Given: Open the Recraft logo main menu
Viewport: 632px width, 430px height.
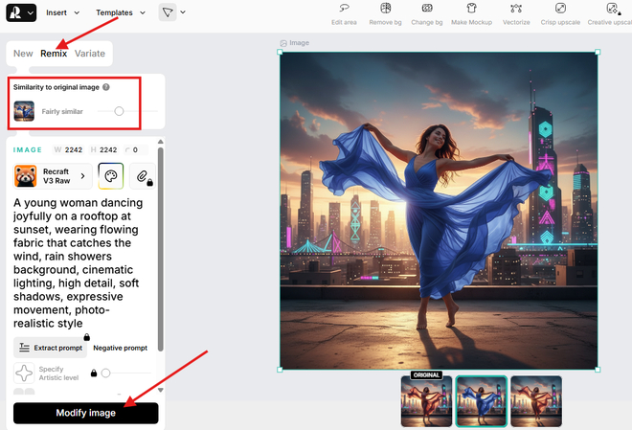Looking at the screenshot, I should tap(21, 12).
